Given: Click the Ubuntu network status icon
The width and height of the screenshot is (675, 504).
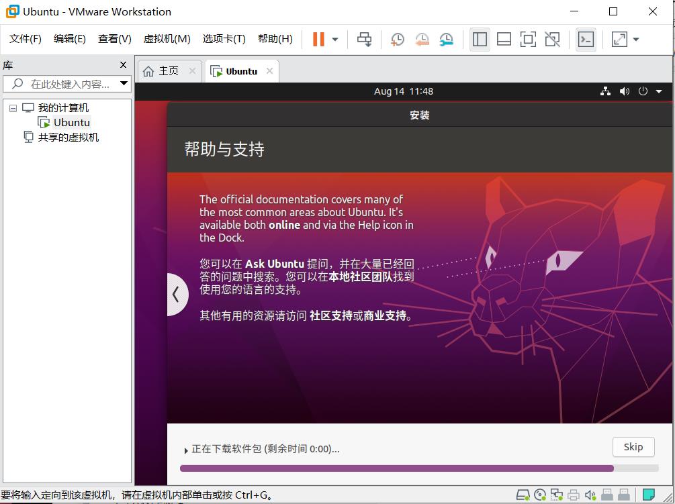Looking at the screenshot, I should [x=605, y=91].
